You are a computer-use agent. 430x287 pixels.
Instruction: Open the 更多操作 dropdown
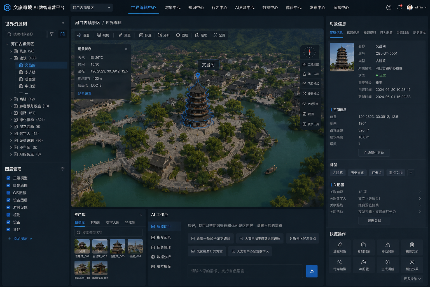[x=412, y=279]
